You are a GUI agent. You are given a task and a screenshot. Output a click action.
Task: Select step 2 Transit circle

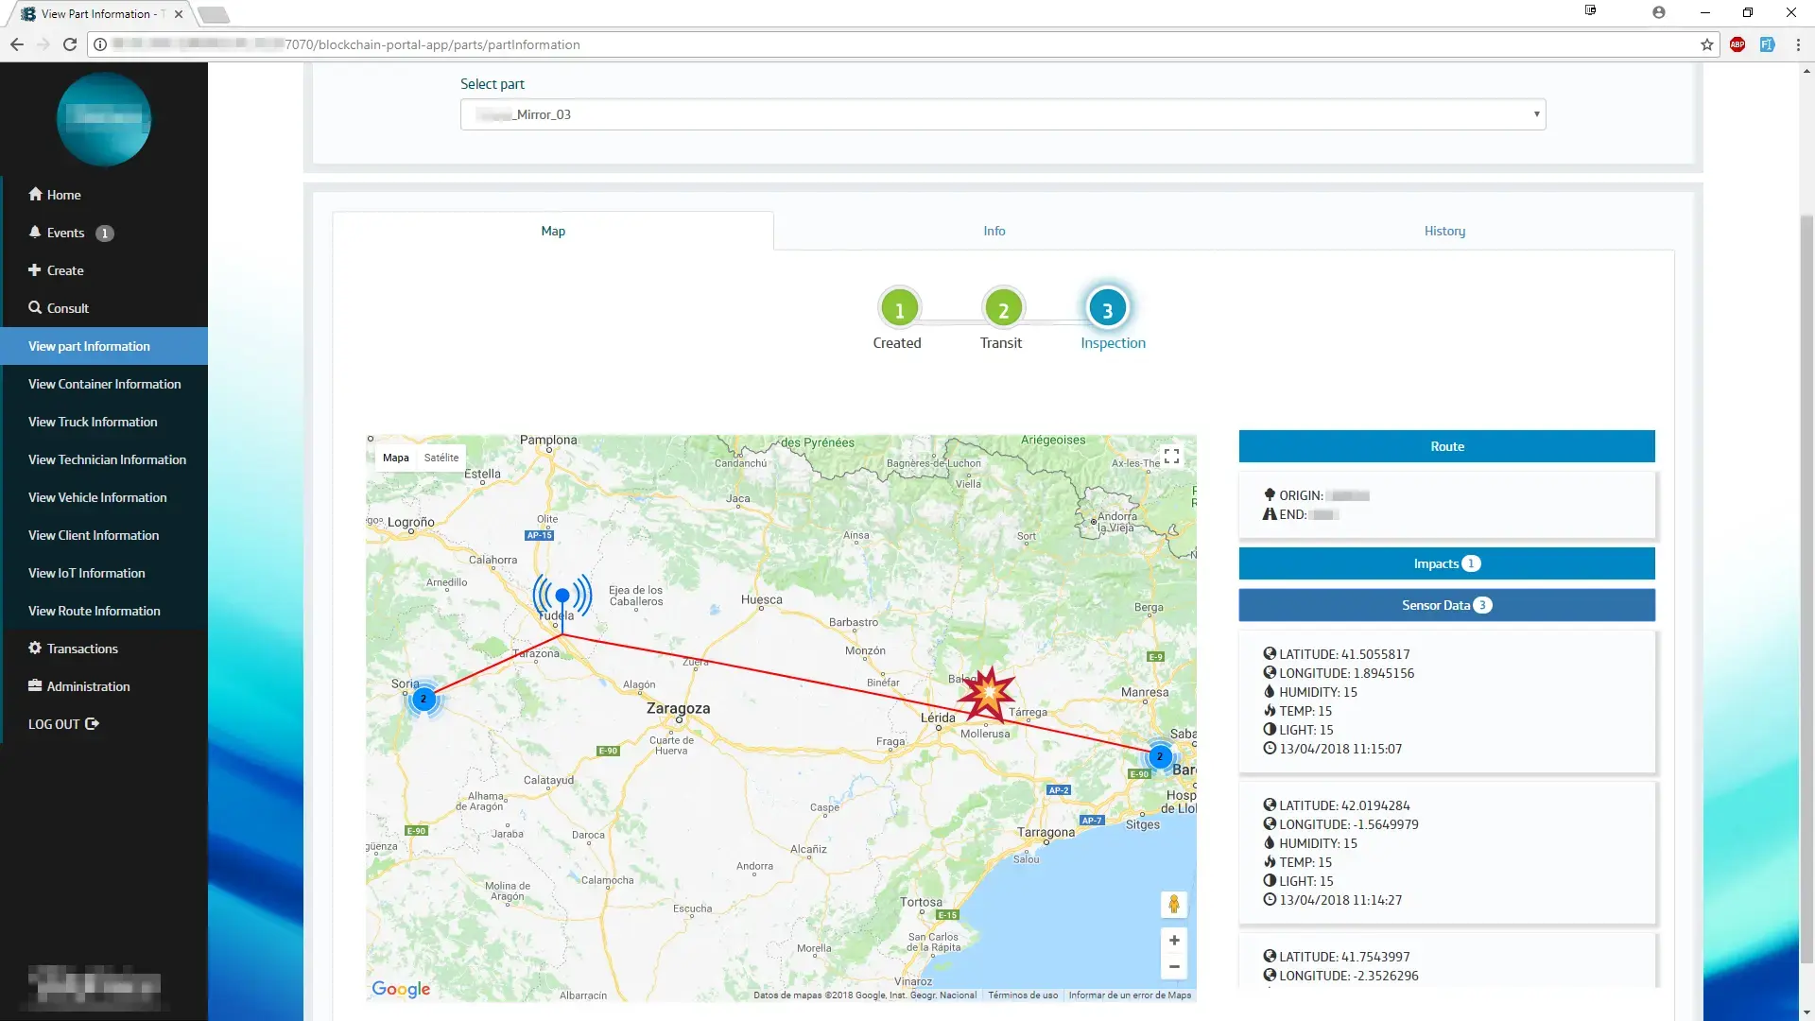click(x=1002, y=309)
